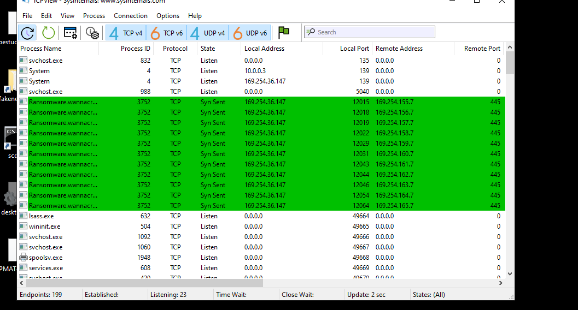
Task: Click the vertical scrollbar thumb
Action: (510, 63)
